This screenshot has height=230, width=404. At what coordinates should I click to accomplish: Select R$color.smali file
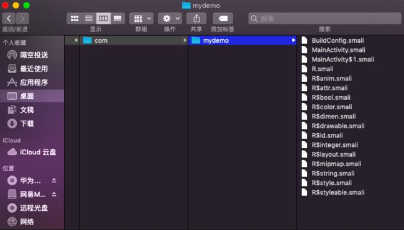click(x=332, y=107)
